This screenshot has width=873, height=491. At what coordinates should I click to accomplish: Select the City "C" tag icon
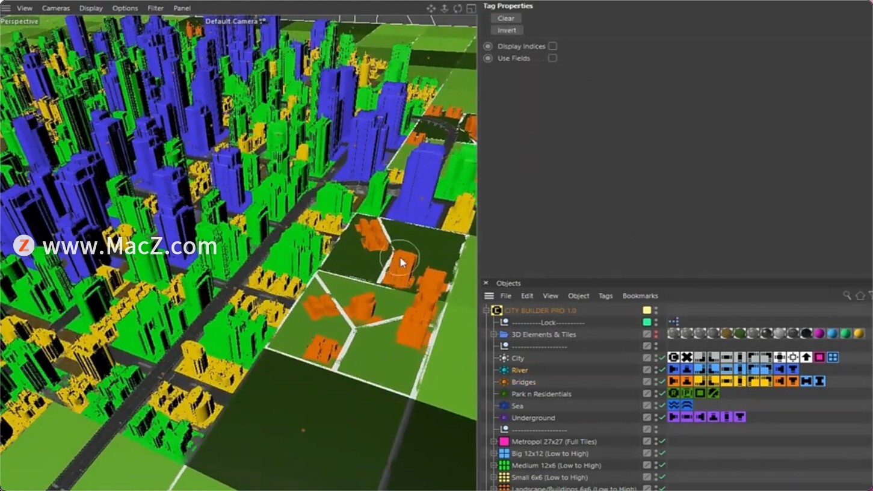(x=674, y=357)
